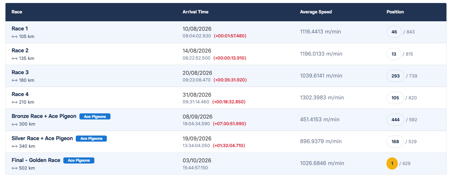The height and width of the screenshot is (179, 451).
Task: Click the red time gap +01:32:04.710
Action: coord(229,146)
